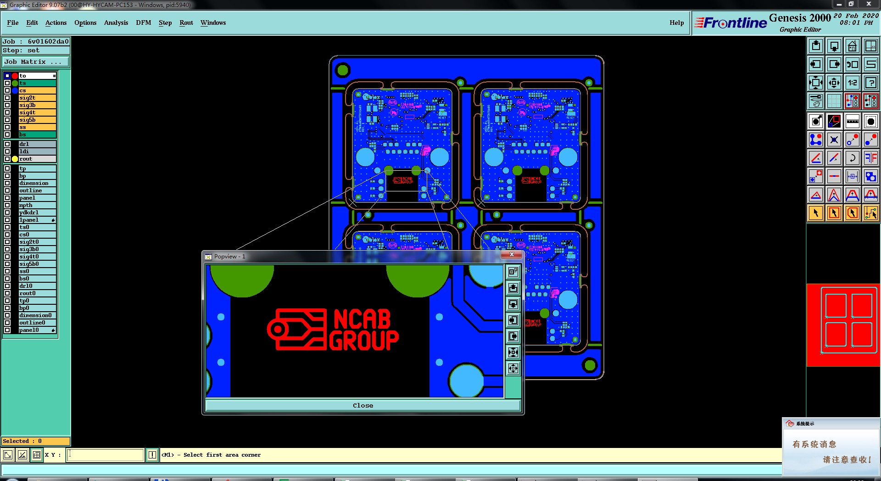Click the dashed box around circle tool icon

click(871, 121)
